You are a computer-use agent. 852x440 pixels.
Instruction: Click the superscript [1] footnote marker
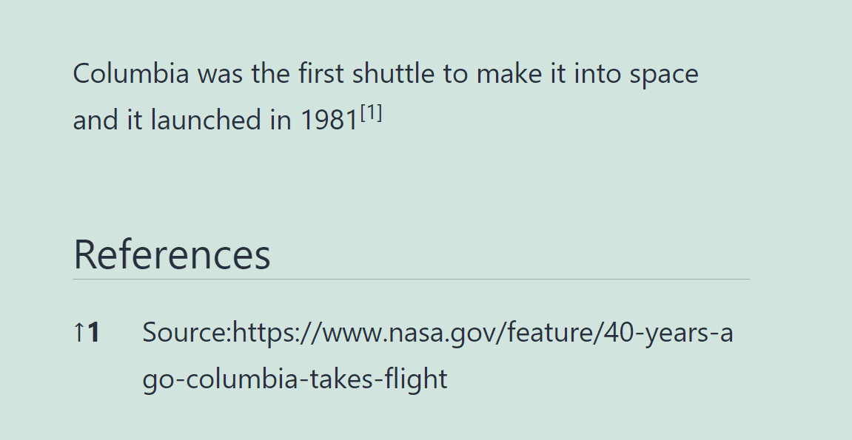[371, 114]
